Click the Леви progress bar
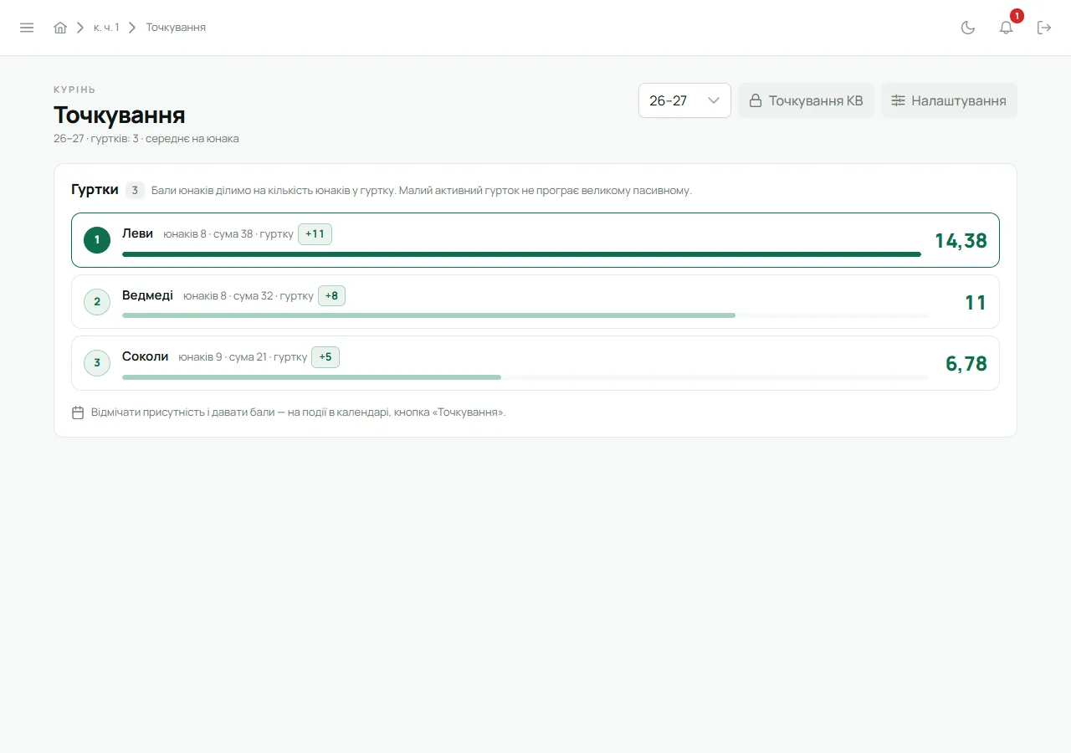This screenshot has width=1071, height=753. pyautogui.click(x=521, y=254)
